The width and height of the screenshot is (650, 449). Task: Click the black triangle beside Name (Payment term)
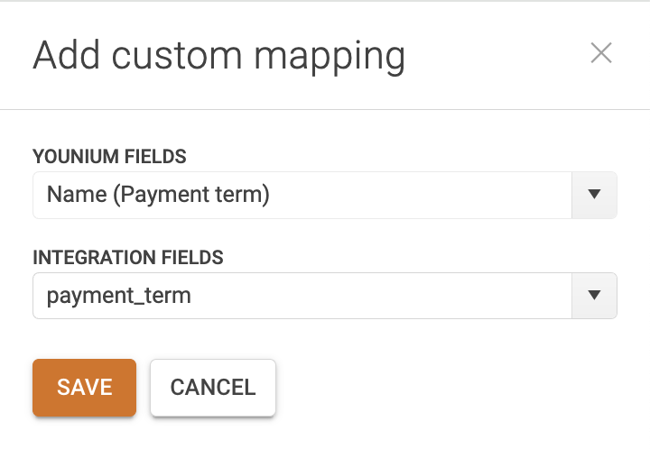(x=594, y=194)
